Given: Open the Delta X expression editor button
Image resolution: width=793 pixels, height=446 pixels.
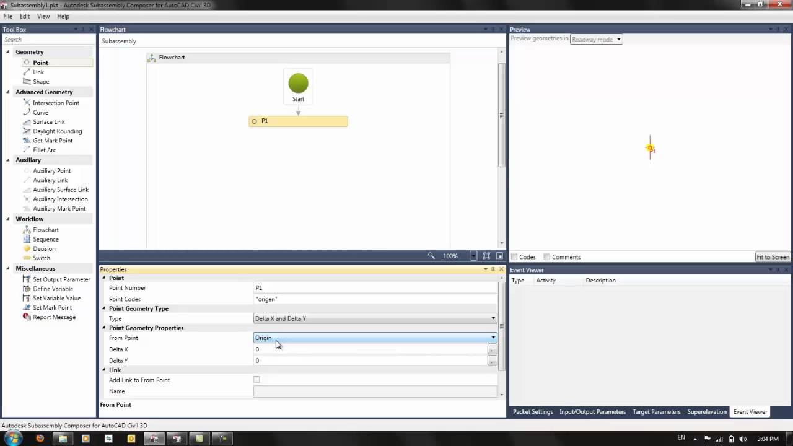Looking at the screenshot, I should click(x=492, y=349).
